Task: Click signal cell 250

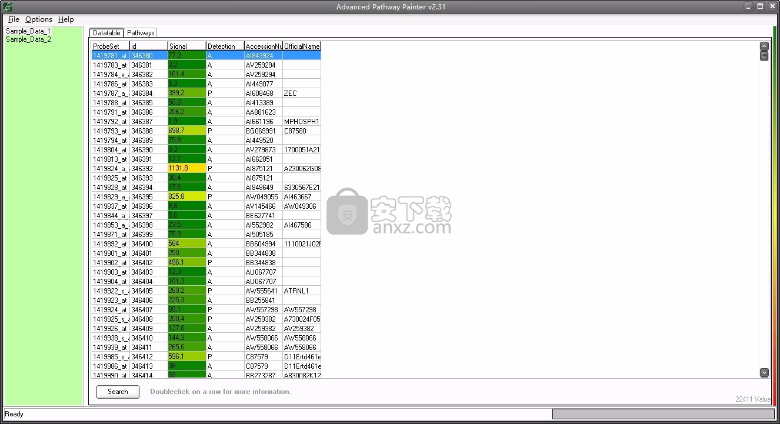Action: coord(186,253)
